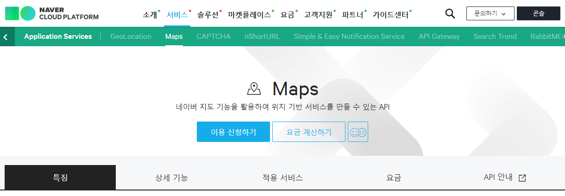Open the 고객지원 menu
The height and width of the screenshot is (196, 565).
pos(318,15)
